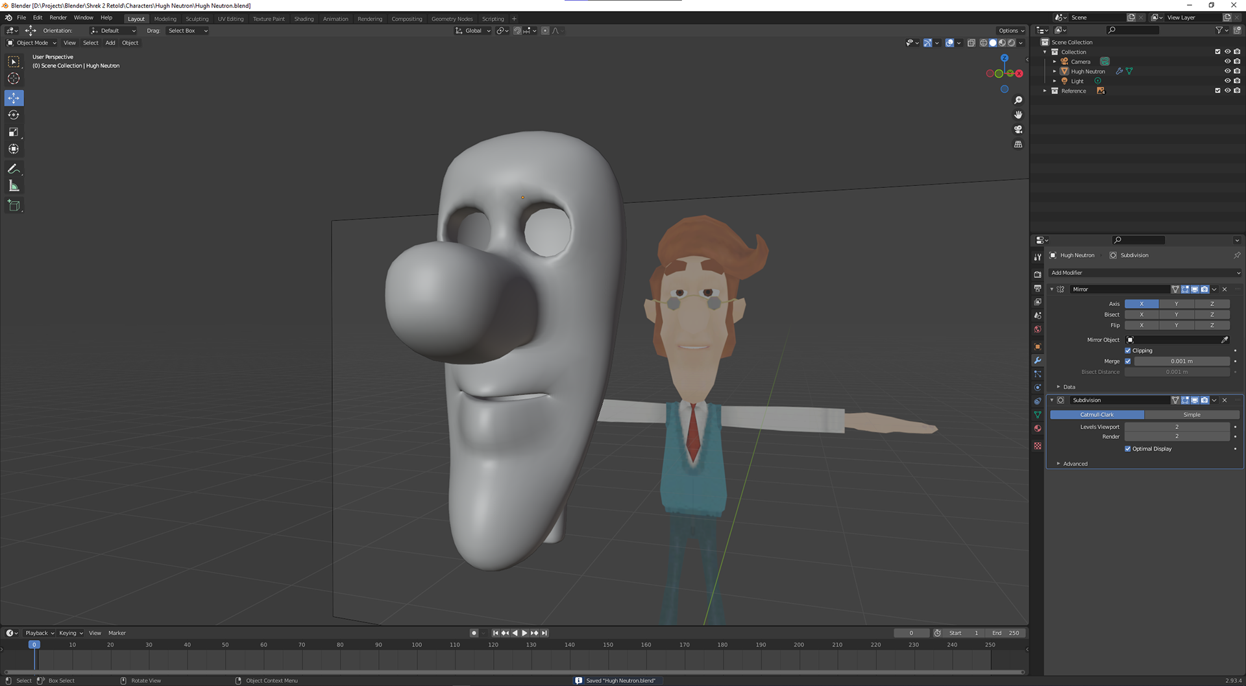The image size is (1246, 686).
Task: Open the Global transform orientation dropdown
Action: (x=473, y=30)
